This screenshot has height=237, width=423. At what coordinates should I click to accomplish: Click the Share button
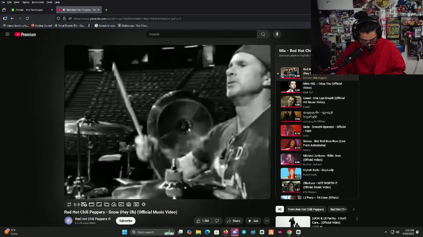233,221
